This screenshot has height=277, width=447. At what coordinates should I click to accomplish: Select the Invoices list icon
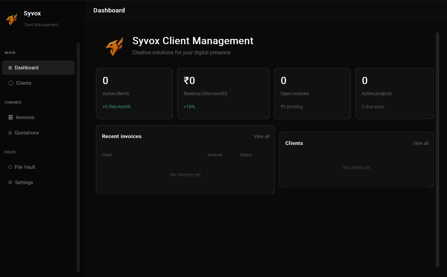click(x=10, y=117)
